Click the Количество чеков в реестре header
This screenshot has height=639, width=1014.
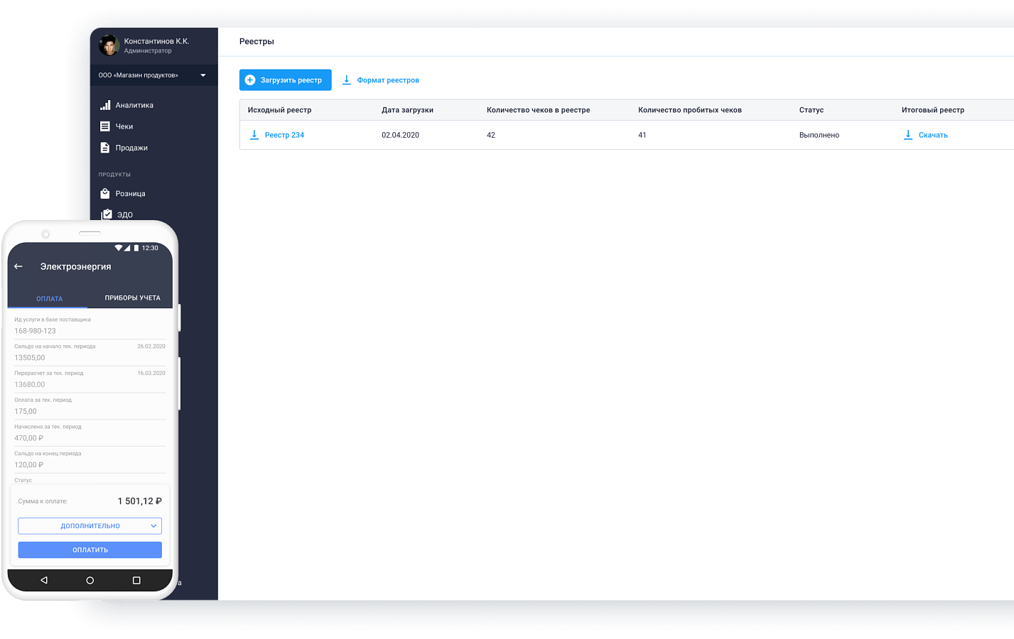point(538,110)
